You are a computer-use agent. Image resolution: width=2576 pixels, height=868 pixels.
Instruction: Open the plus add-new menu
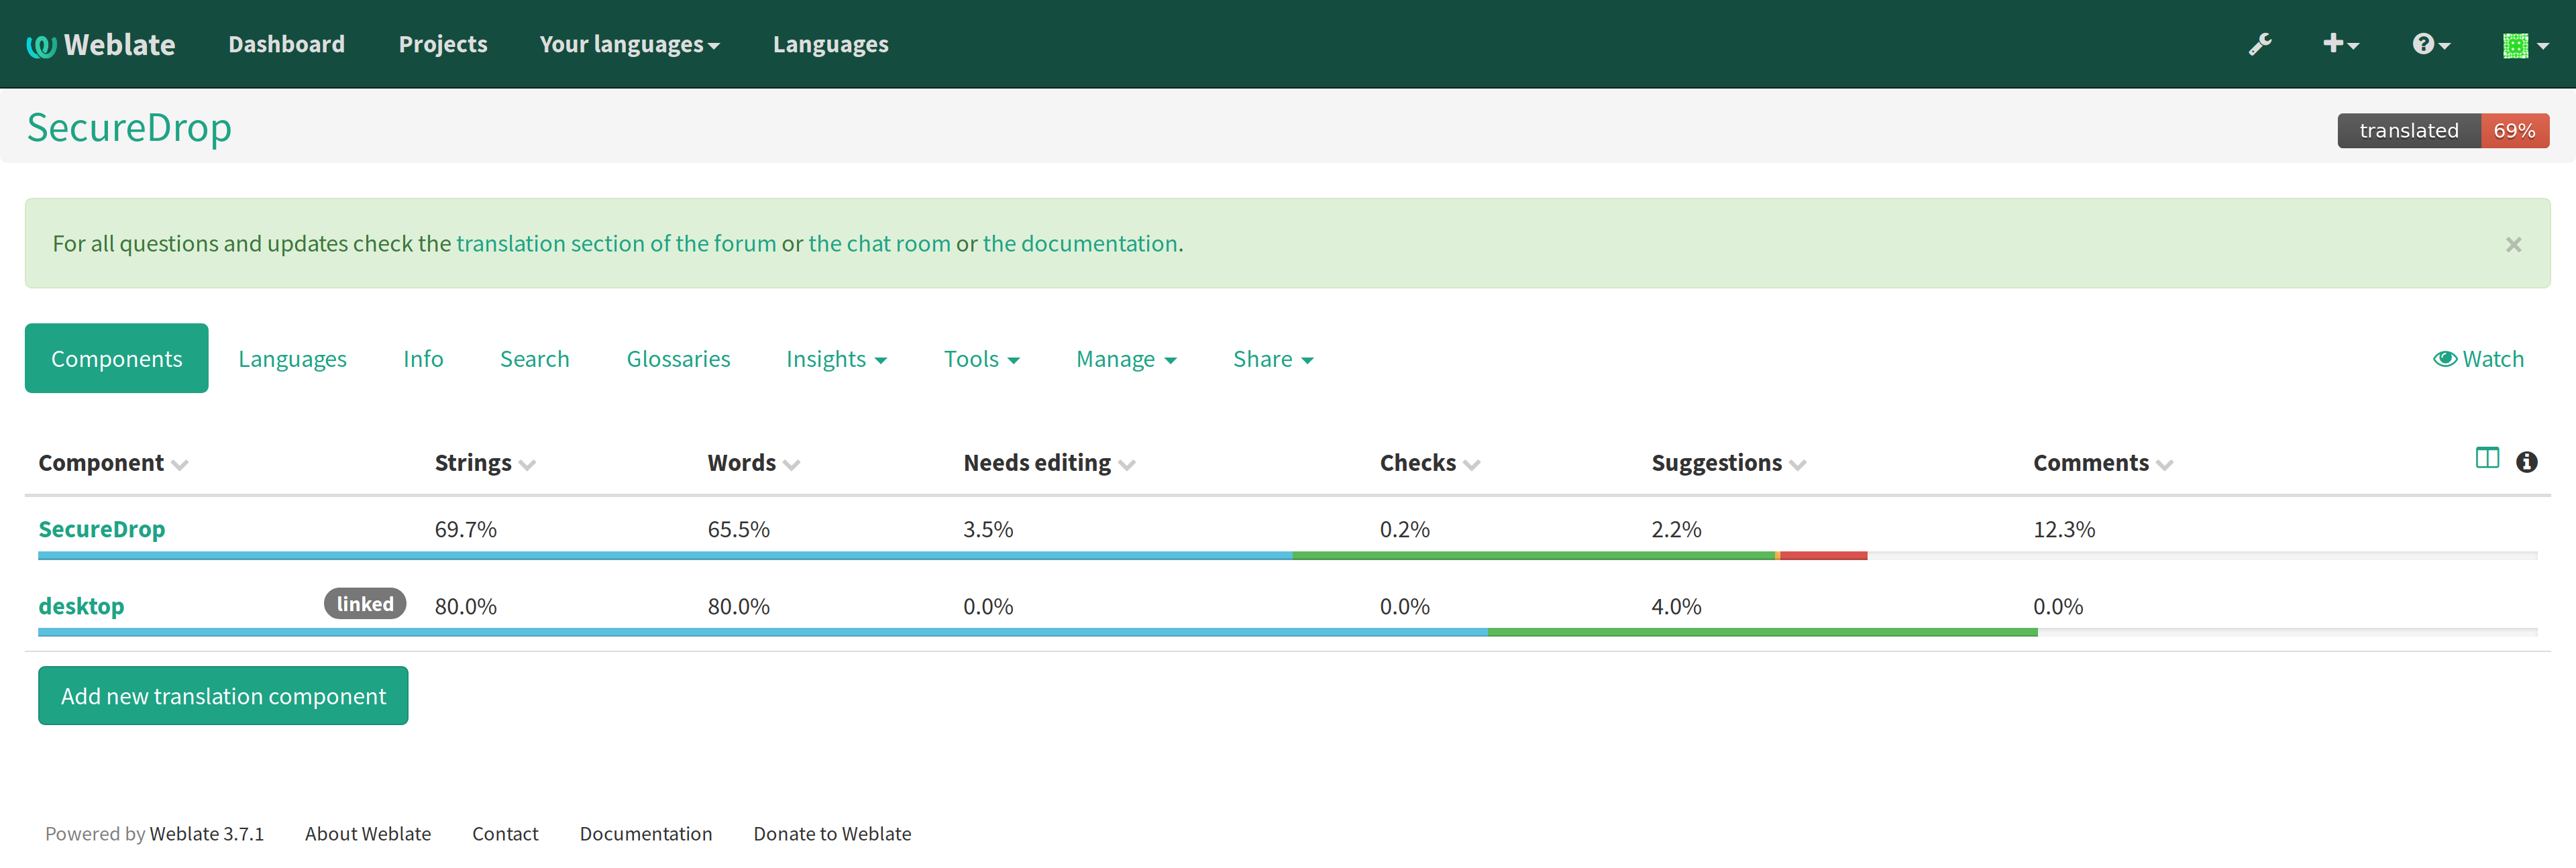2340,44
